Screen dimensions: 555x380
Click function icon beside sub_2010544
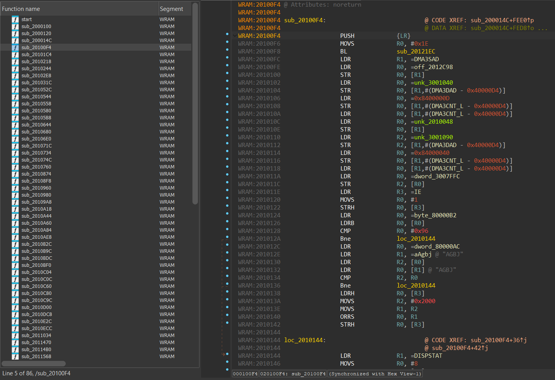pyautogui.click(x=15, y=97)
